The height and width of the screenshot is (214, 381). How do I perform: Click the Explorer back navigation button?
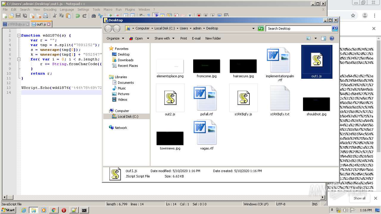(108, 29)
